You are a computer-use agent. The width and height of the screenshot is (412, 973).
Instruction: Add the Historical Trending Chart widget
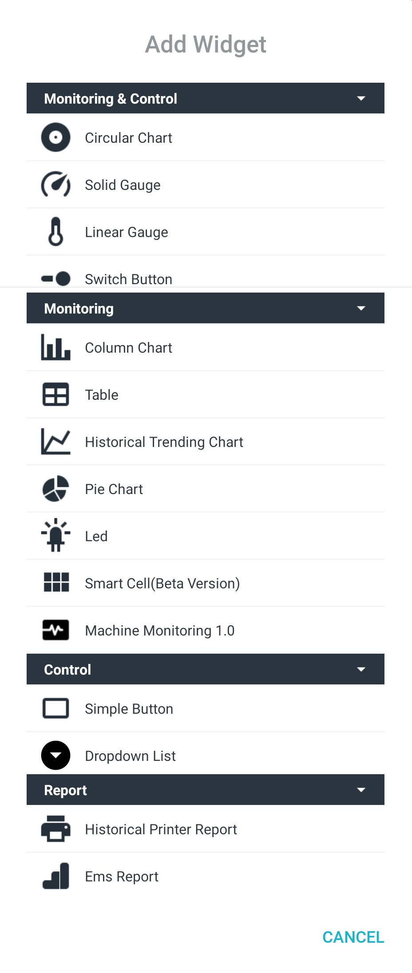206,442
